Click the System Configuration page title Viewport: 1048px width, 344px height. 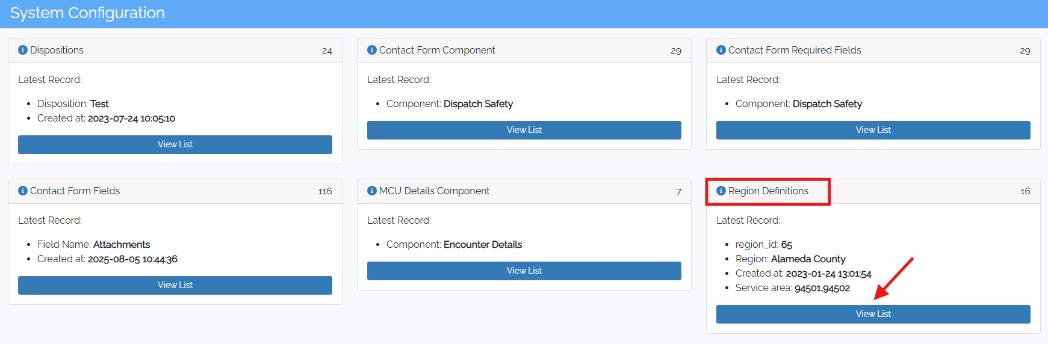coord(87,13)
